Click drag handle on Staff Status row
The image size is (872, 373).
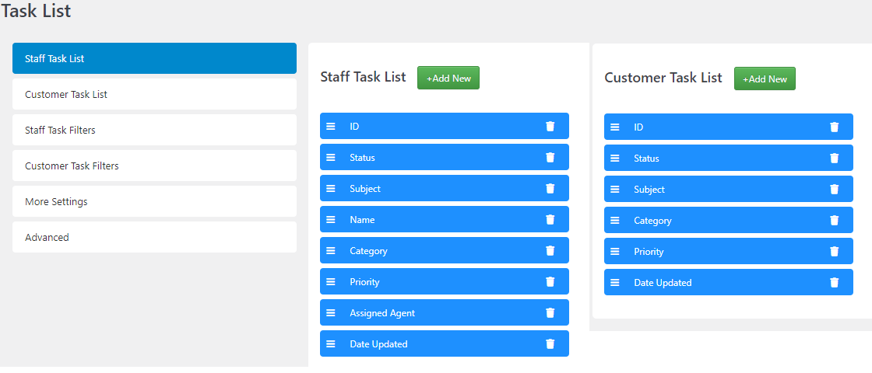(x=330, y=157)
